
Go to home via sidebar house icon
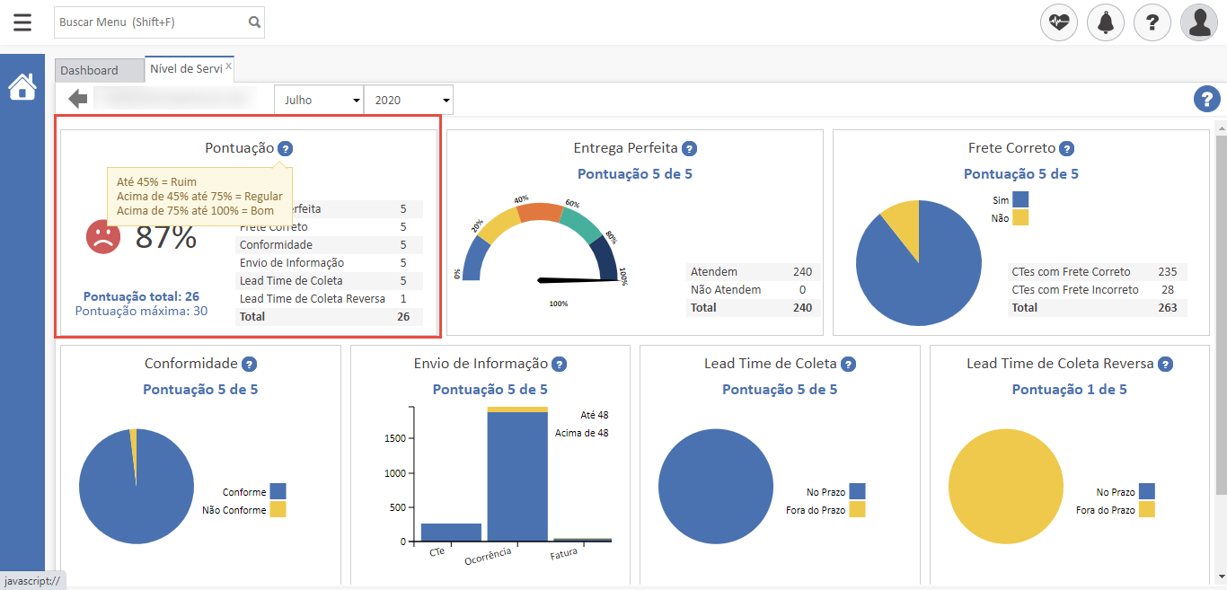click(22, 87)
